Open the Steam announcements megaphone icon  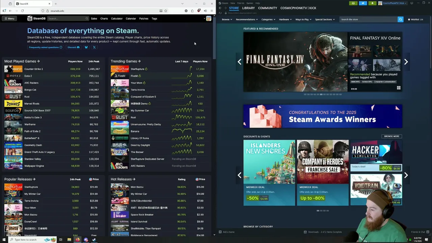363,3
